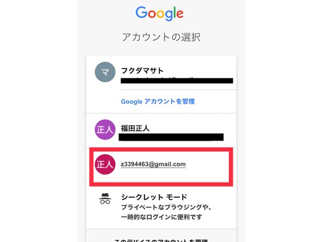
Task: Click the blacked-out email under 福田正人
Action: (x=171, y=137)
